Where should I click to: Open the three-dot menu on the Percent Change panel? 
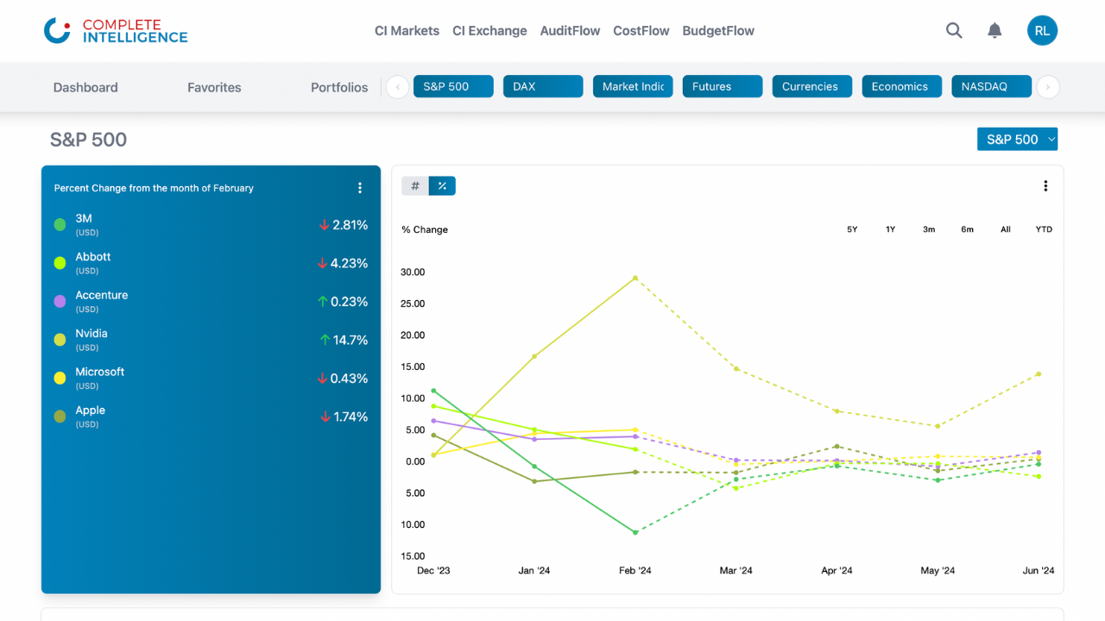point(360,188)
